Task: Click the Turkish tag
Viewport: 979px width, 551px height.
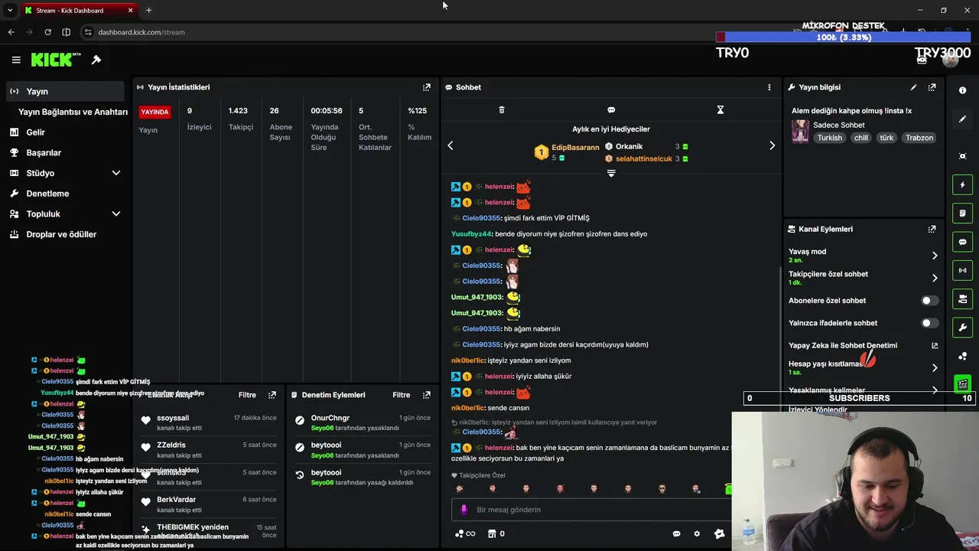Action: (829, 138)
